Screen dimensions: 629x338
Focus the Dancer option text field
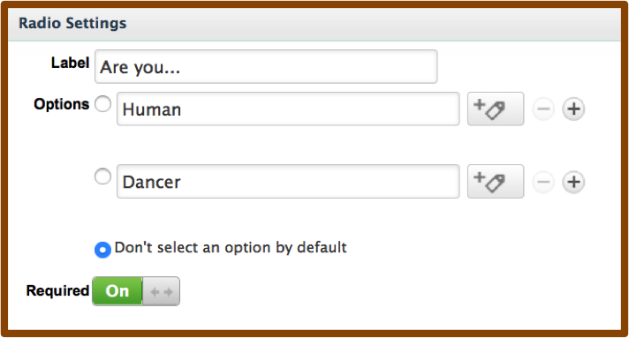point(288,181)
